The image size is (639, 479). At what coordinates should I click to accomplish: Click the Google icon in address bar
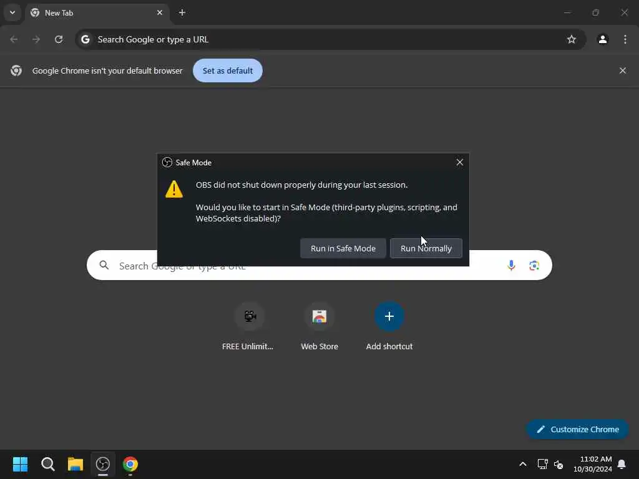point(85,39)
